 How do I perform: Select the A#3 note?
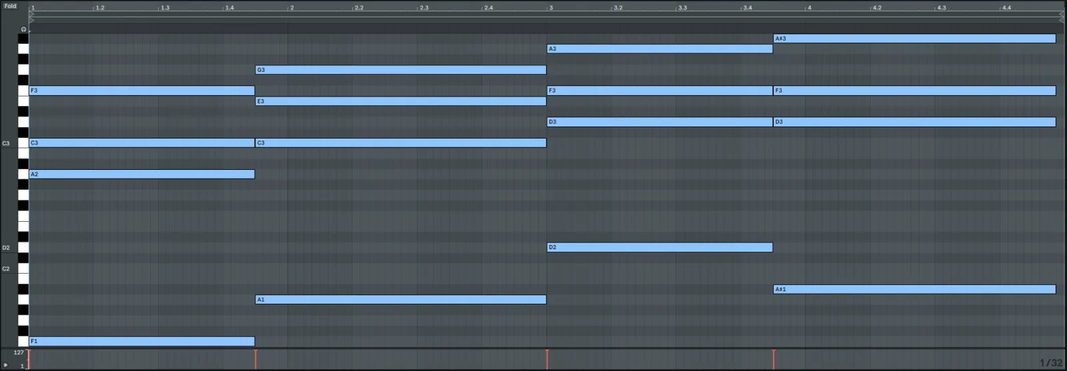(915, 39)
